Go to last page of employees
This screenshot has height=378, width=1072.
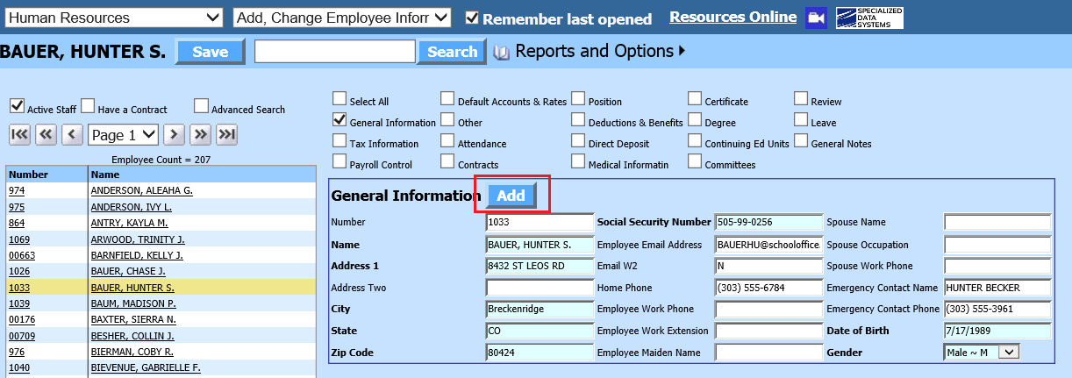tap(227, 134)
